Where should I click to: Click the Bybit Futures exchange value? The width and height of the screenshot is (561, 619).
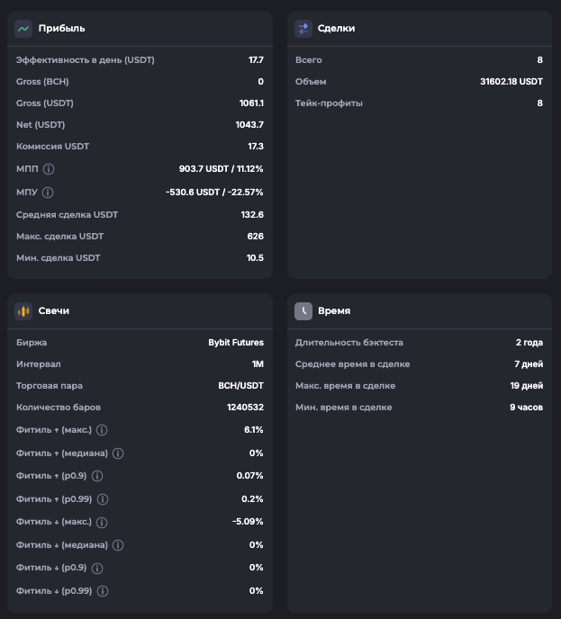pos(236,343)
